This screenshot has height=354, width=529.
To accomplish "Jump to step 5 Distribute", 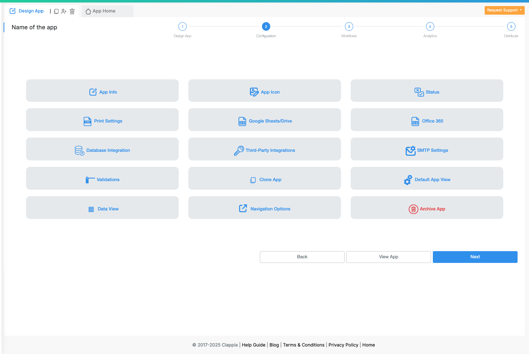I will tap(511, 26).
